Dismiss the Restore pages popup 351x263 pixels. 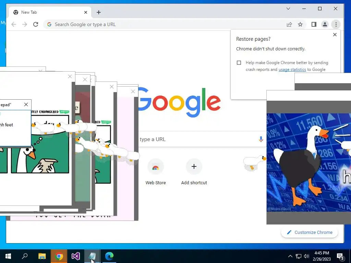pos(335,35)
